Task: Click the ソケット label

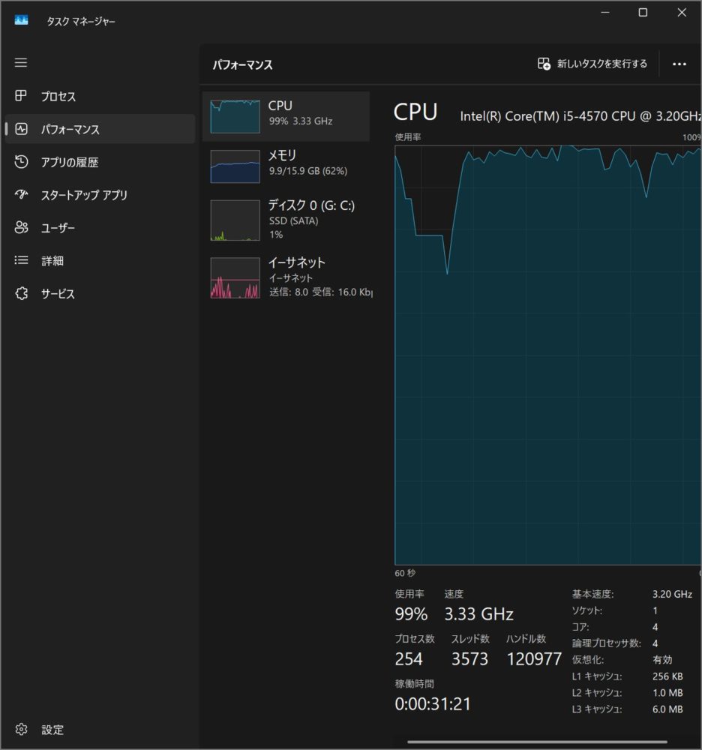Action: [x=587, y=610]
